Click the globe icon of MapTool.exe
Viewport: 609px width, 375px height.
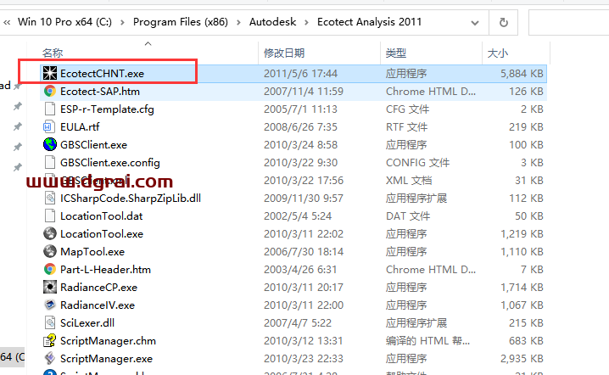click(x=50, y=251)
